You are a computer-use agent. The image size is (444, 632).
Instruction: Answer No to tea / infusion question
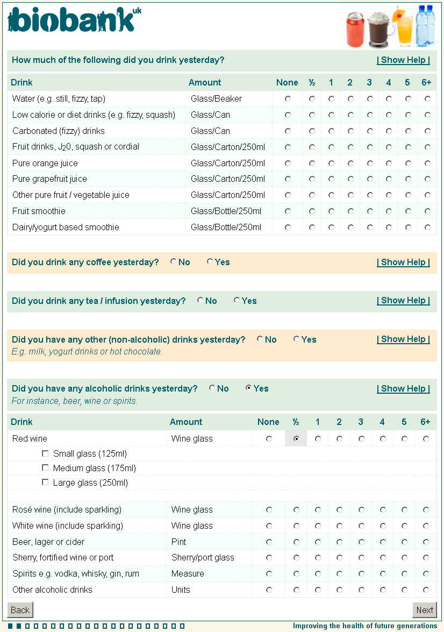point(200,301)
